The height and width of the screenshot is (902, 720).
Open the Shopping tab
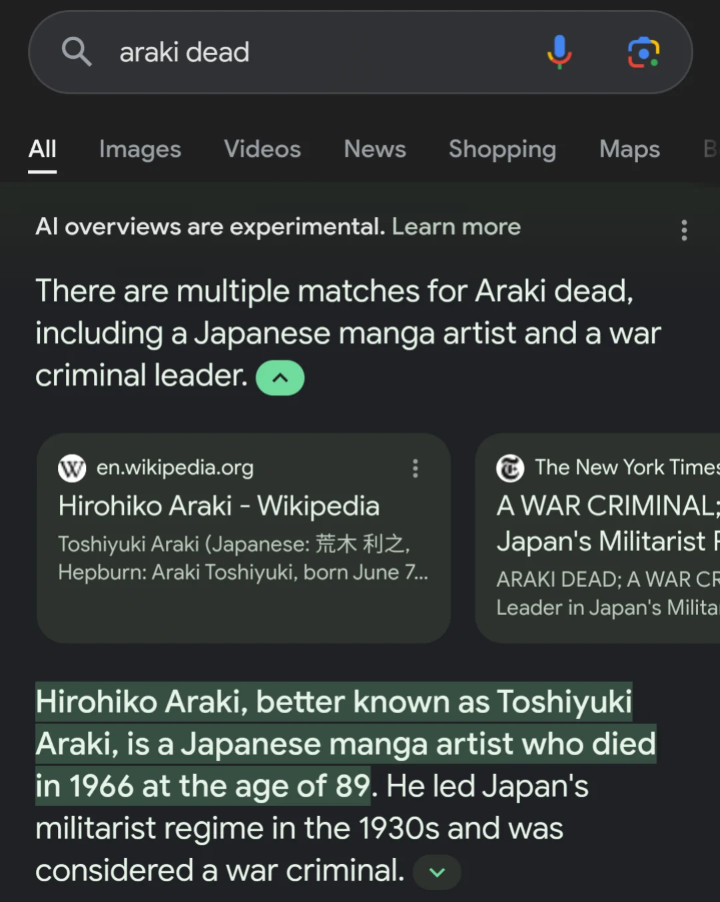[502, 149]
